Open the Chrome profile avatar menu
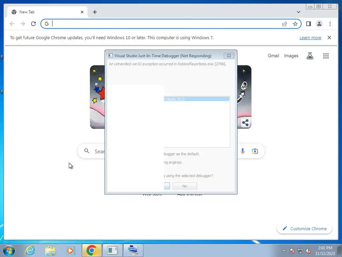 coord(319,24)
